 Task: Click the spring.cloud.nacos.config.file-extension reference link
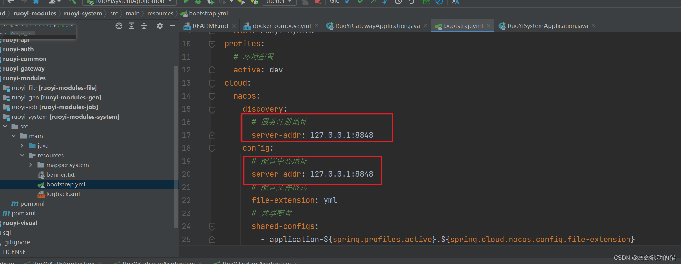540,240
